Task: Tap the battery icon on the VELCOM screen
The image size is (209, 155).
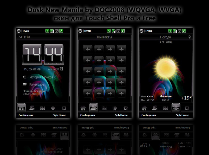Action: click(x=61, y=31)
